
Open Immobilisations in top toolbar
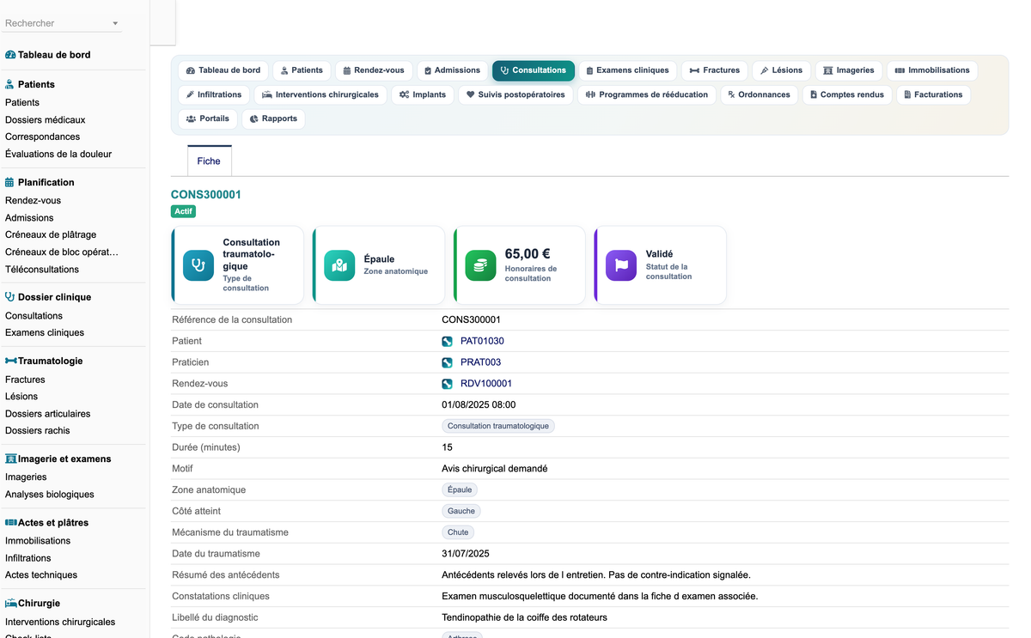pos(931,70)
